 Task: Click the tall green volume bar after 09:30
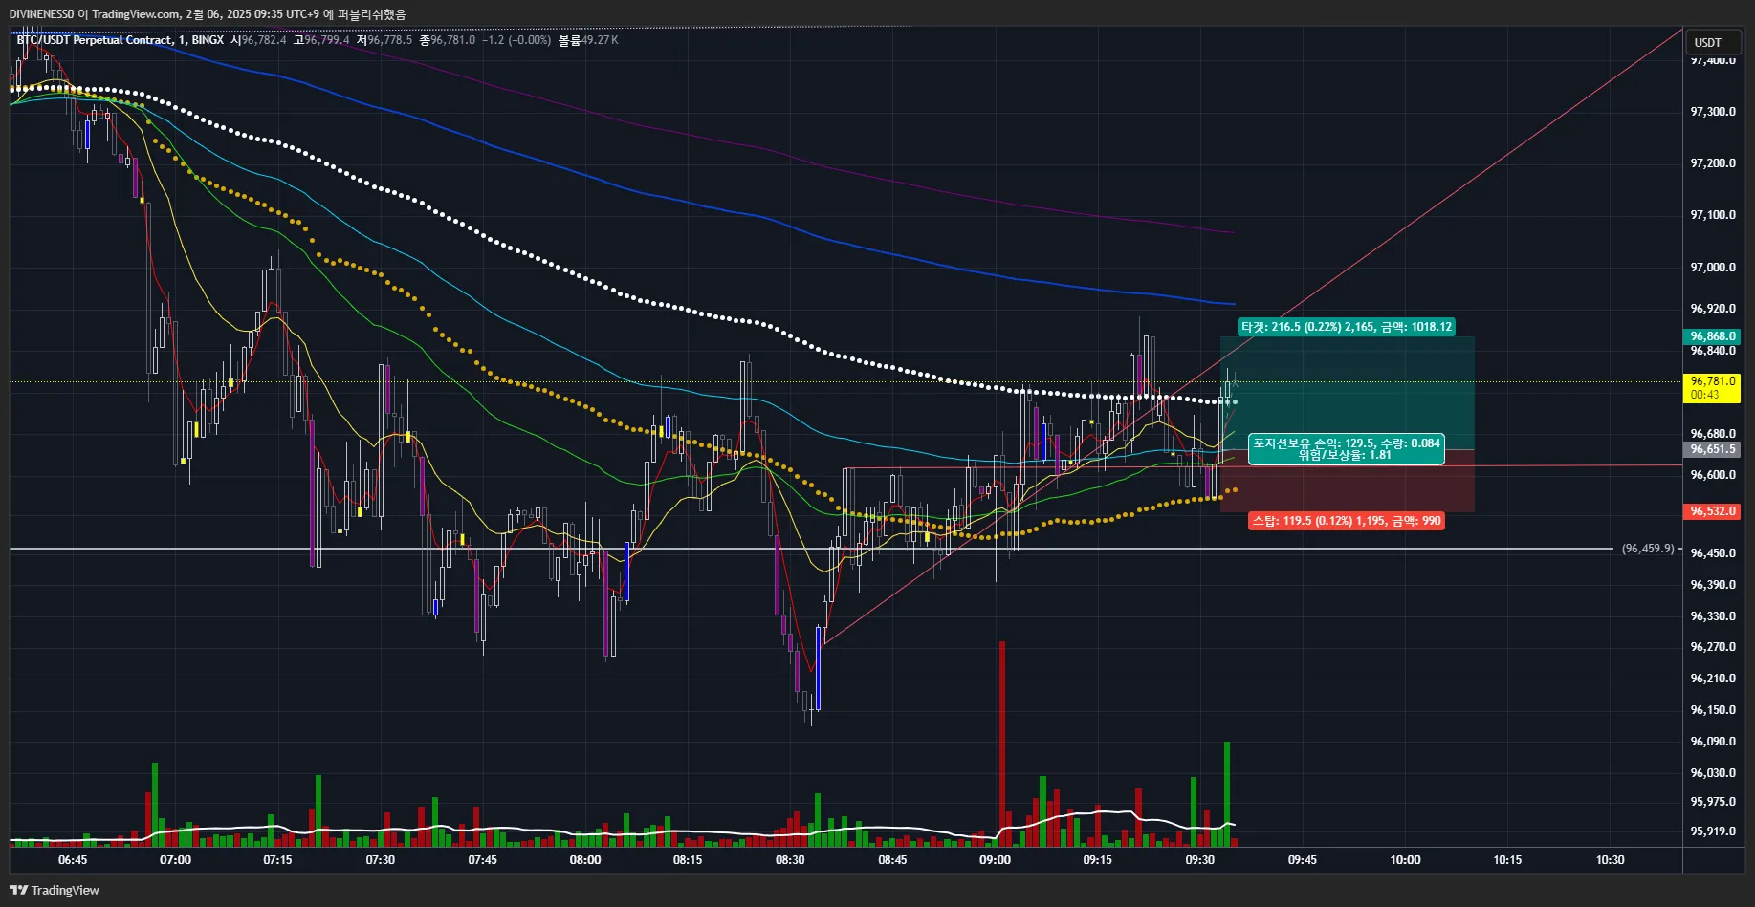[1227, 794]
